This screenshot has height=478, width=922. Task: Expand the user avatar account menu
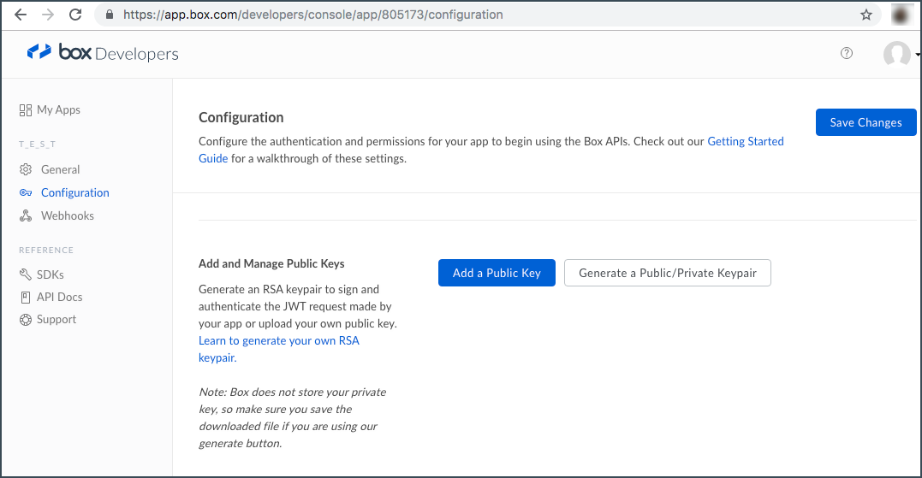(901, 54)
